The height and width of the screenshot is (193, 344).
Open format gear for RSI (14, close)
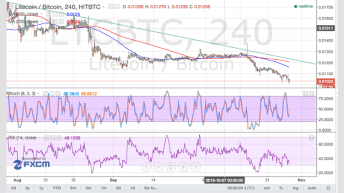point(53,138)
